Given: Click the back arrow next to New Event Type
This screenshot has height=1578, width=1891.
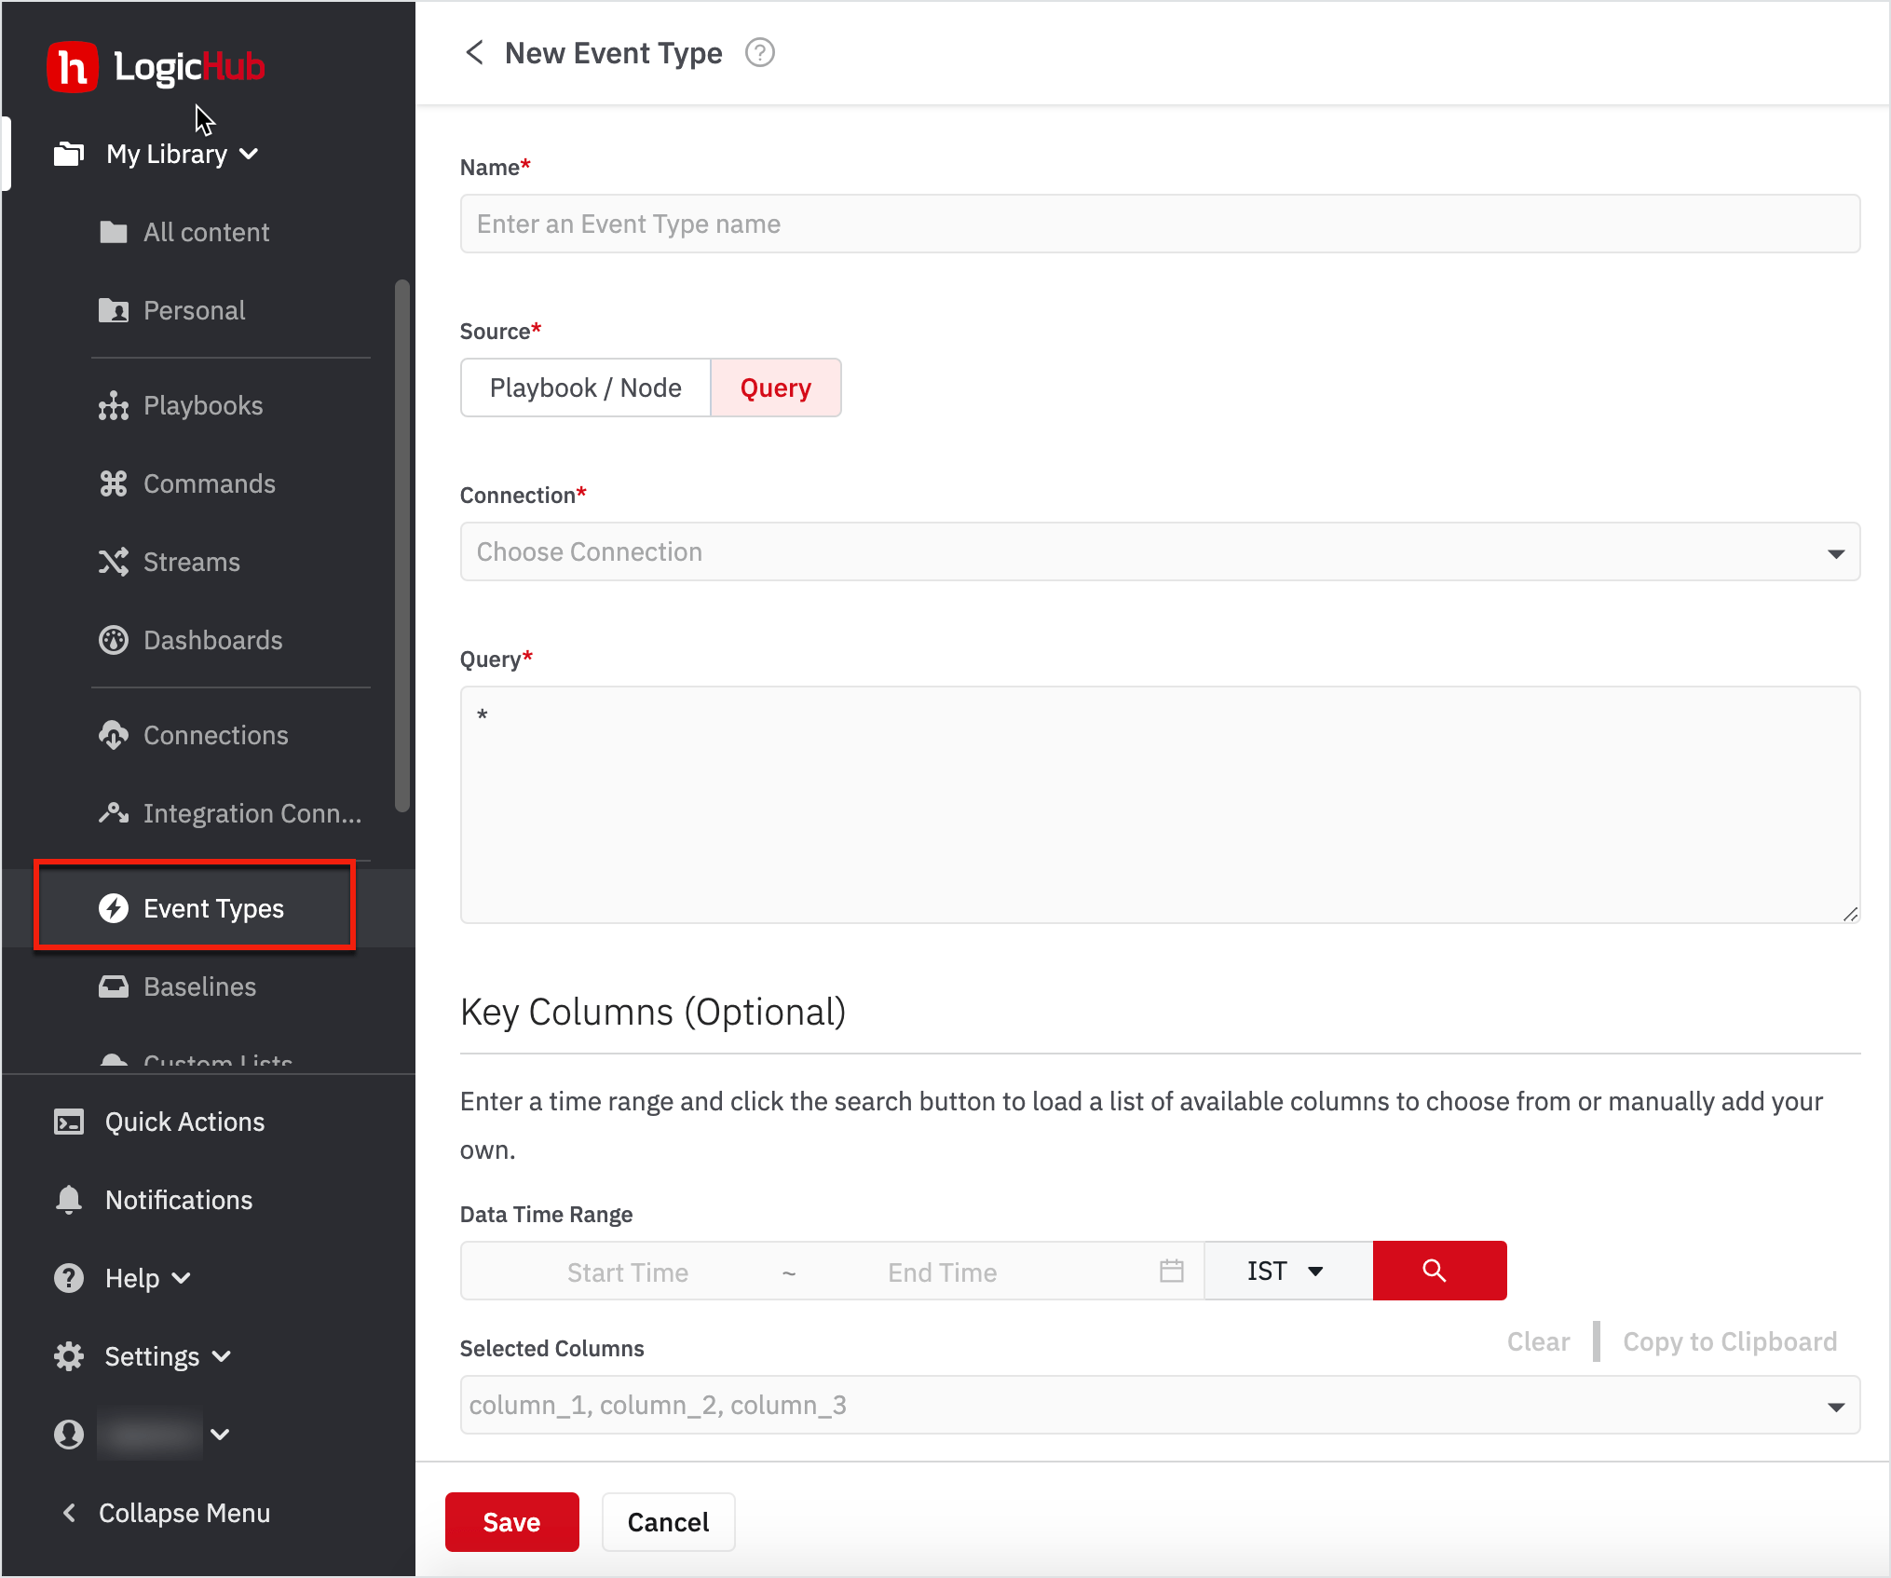Looking at the screenshot, I should point(474,53).
